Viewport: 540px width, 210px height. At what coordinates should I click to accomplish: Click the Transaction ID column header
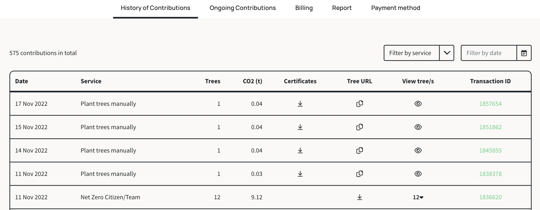pos(490,81)
